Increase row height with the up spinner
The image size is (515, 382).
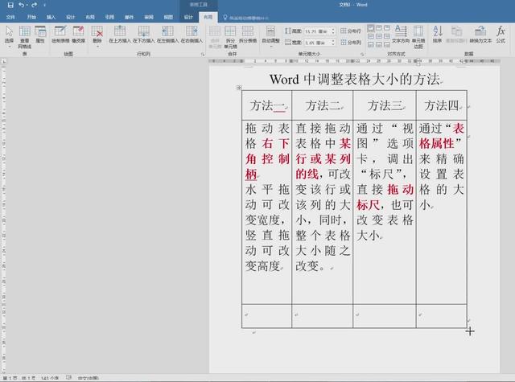[333, 30]
